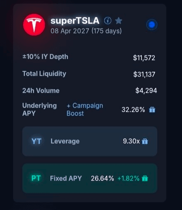Click the Tesla logo icon

(x=34, y=25)
